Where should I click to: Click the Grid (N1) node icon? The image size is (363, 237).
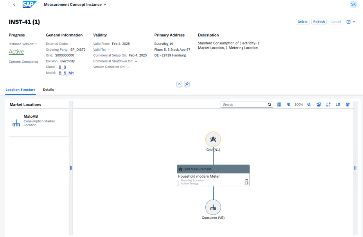tap(213, 139)
